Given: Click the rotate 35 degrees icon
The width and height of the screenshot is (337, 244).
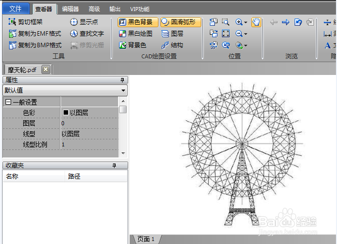Looking at the screenshot, I should pyautogui.click(x=213, y=45).
